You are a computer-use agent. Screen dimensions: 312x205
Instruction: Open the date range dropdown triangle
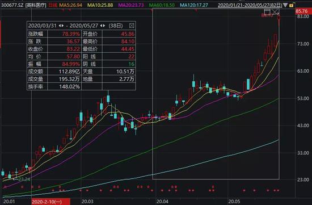coord(285,5)
